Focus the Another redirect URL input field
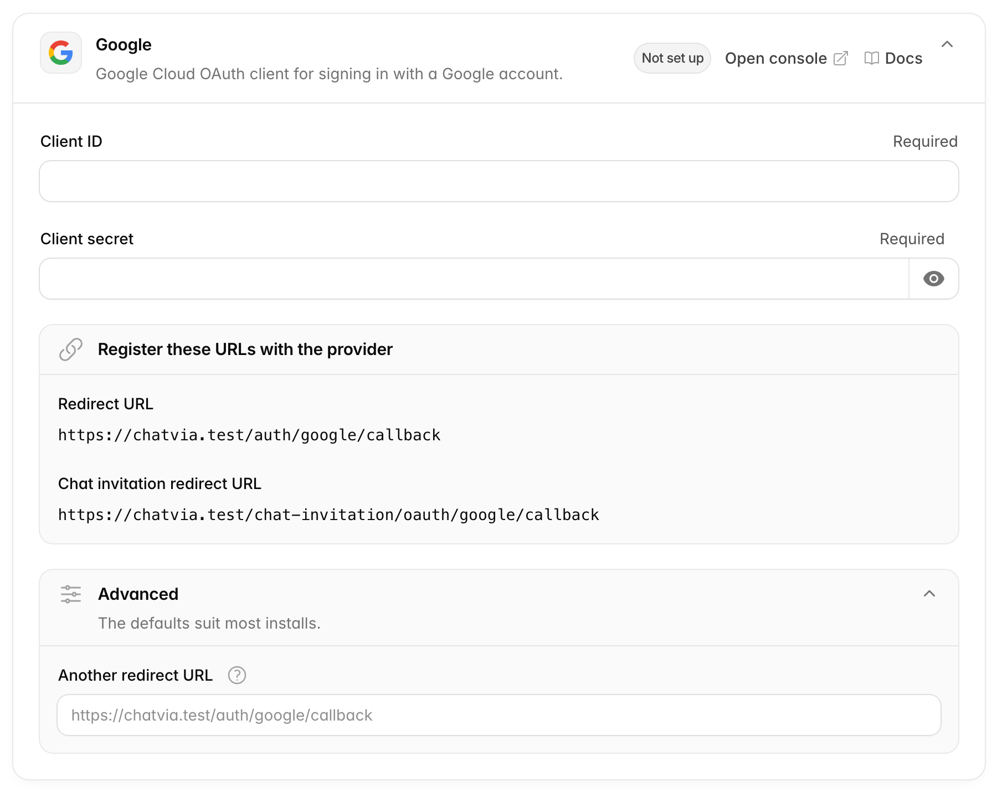 499,715
